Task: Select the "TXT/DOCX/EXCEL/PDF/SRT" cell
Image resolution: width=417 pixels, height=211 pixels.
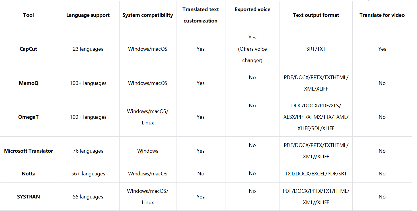Action: (x=316, y=174)
